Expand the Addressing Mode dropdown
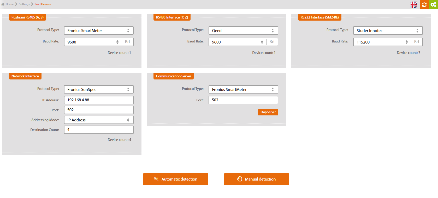438x198 pixels. [99, 120]
